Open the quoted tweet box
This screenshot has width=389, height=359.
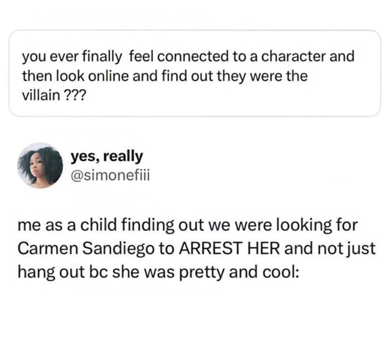tap(194, 73)
